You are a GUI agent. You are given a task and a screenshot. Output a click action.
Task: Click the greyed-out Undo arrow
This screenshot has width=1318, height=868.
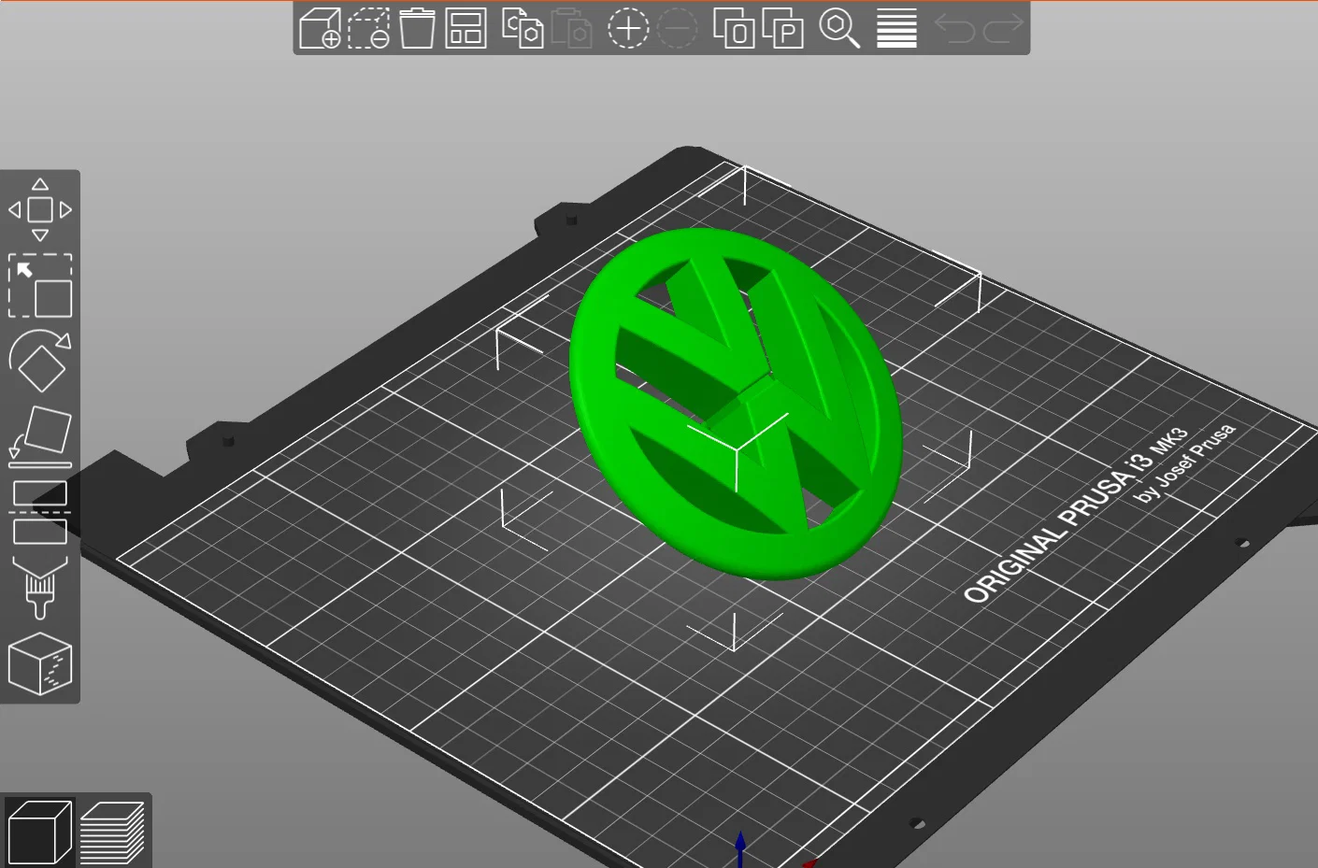tap(954, 29)
